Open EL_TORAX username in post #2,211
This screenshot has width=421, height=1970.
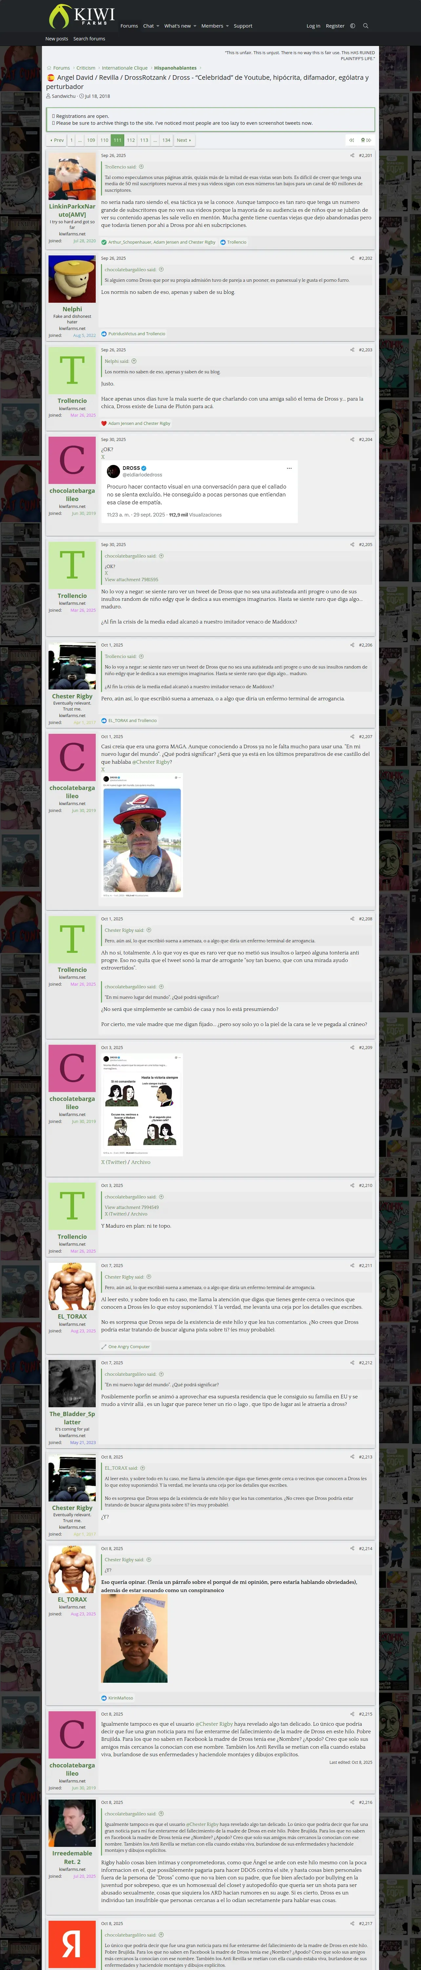(x=72, y=1316)
